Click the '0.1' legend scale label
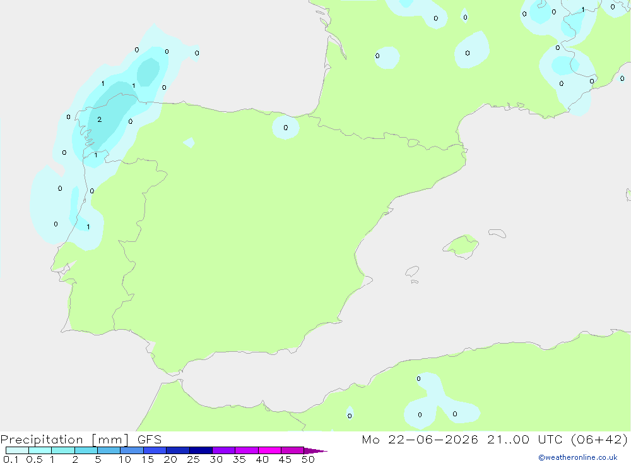This screenshot has width=631, height=463. (x=10, y=459)
